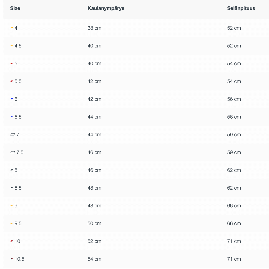
Task: Click the red marker beside size 10.5
Action: coord(12,259)
